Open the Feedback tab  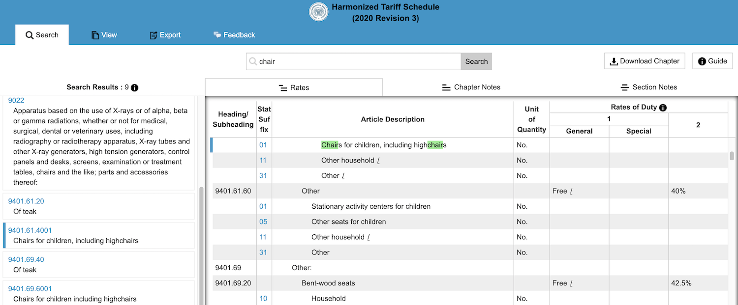234,35
